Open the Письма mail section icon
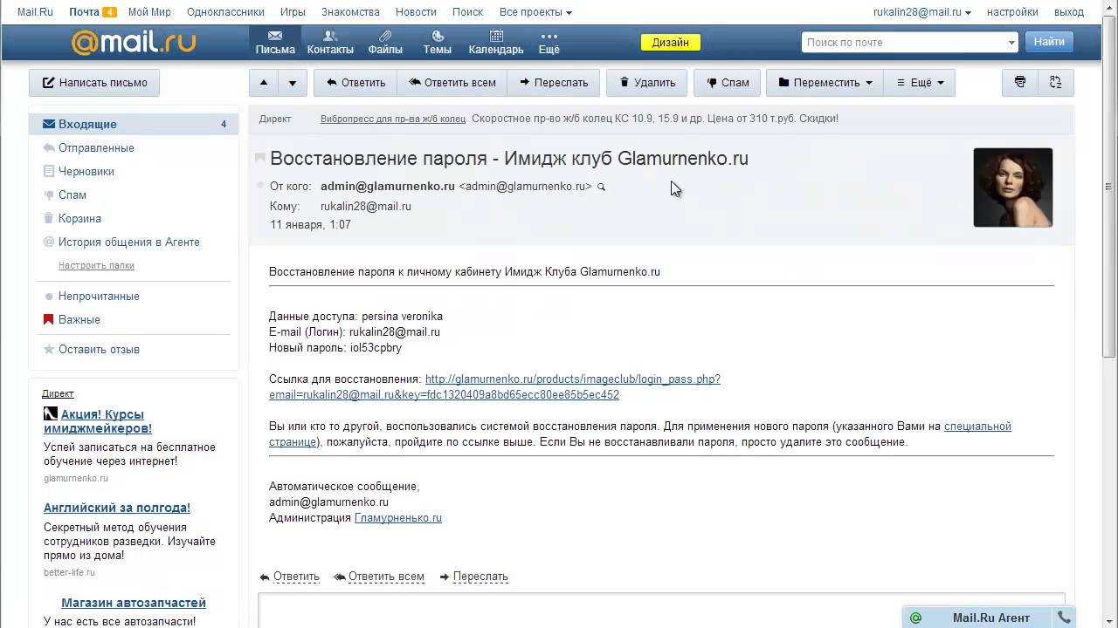Screen dimensions: 1118x628 pos(275,42)
